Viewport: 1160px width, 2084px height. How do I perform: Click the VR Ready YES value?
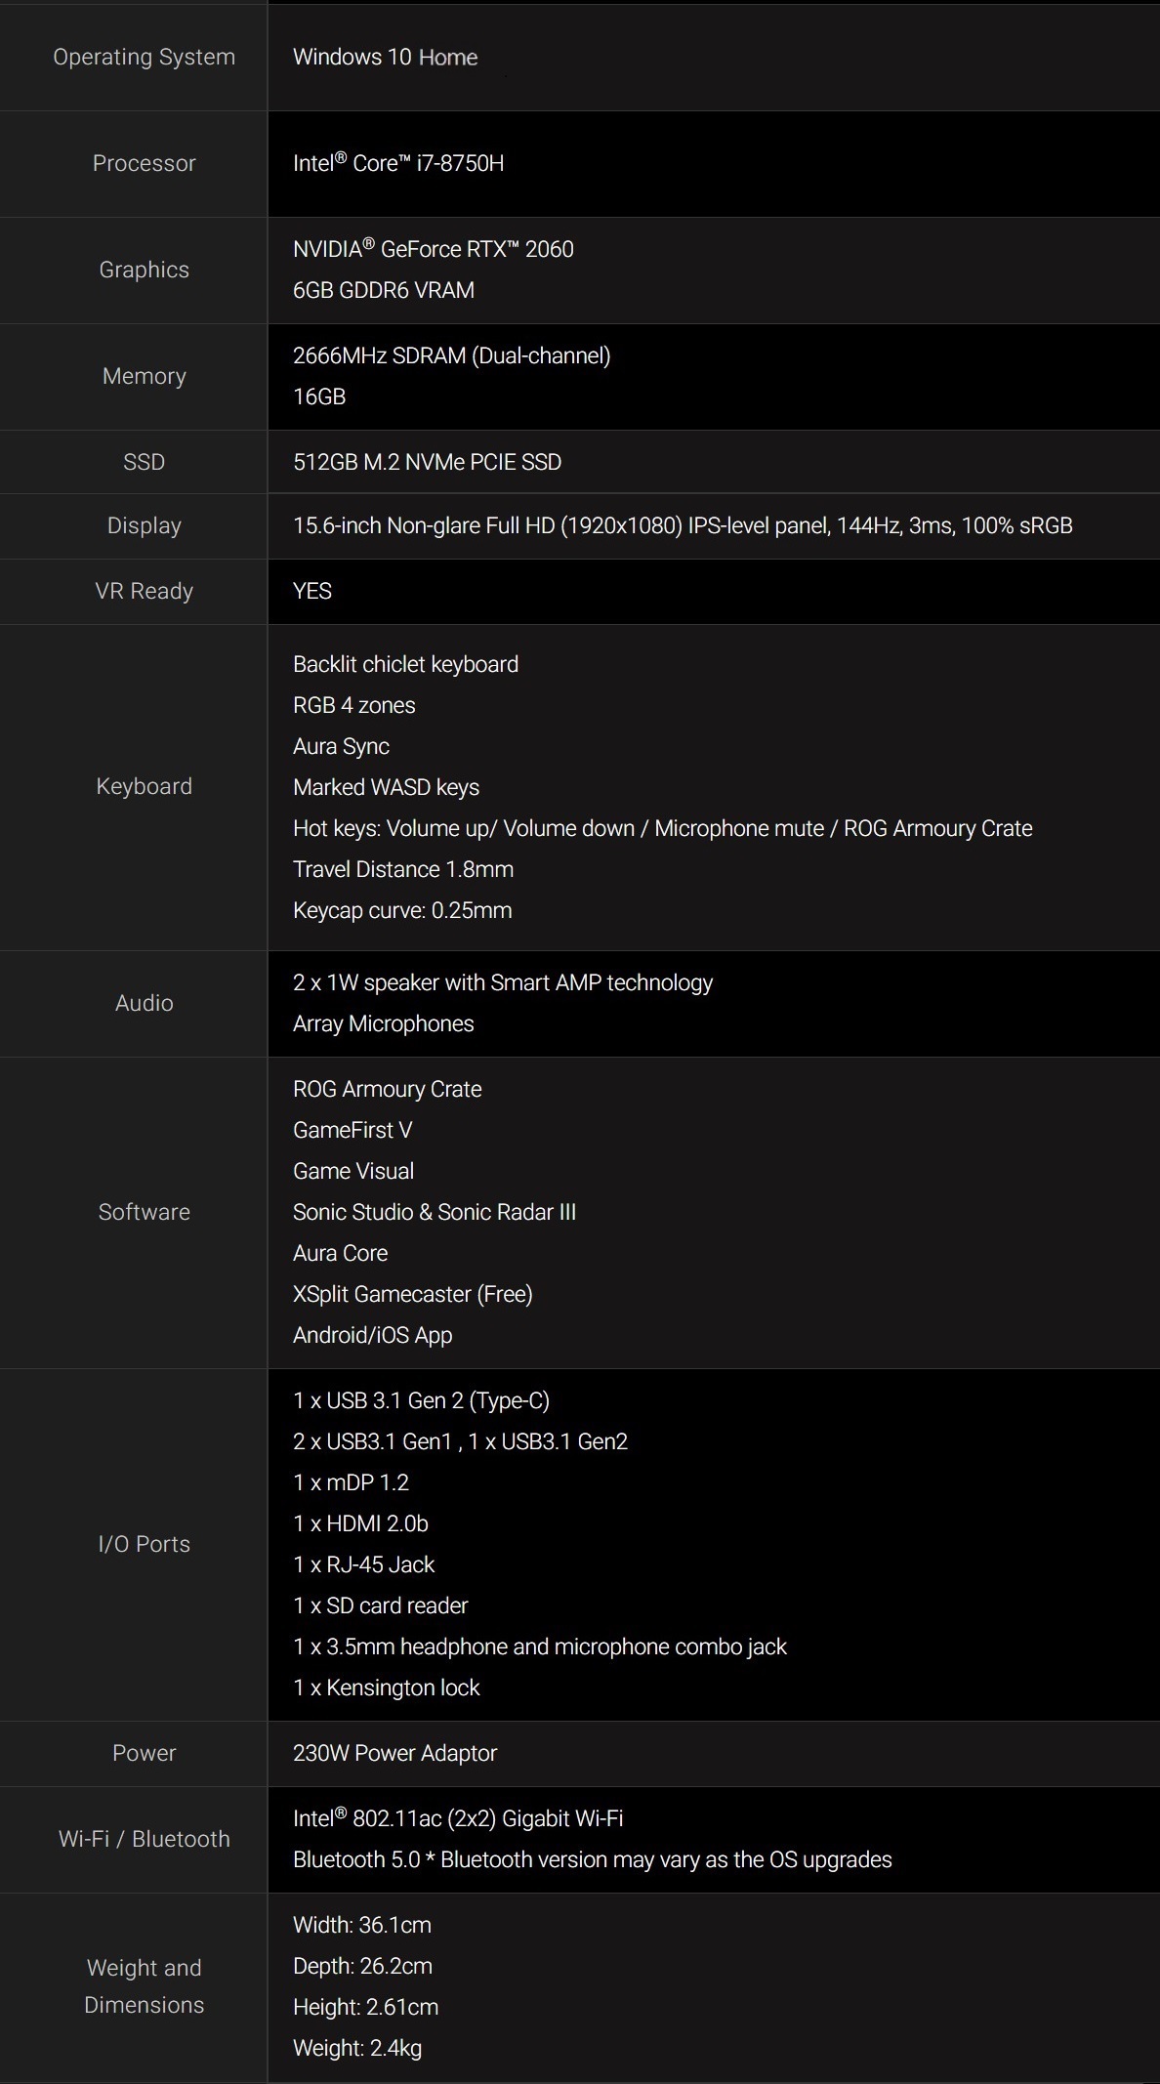pyautogui.click(x=312, y=591)
